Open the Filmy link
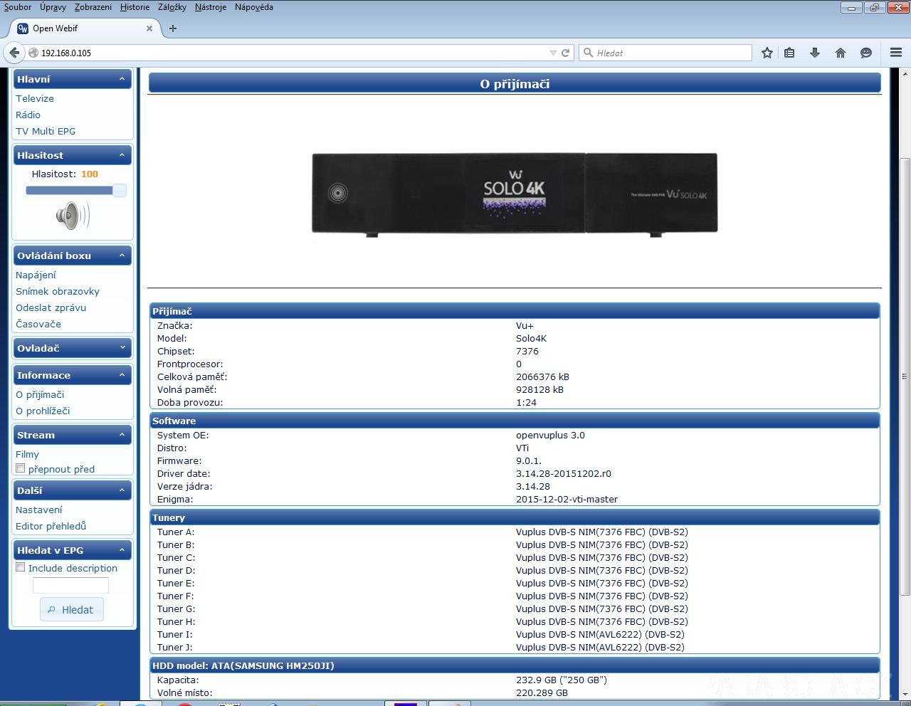Image resolution: width=911 pixels, height=706 pixels. pos(27,454)
